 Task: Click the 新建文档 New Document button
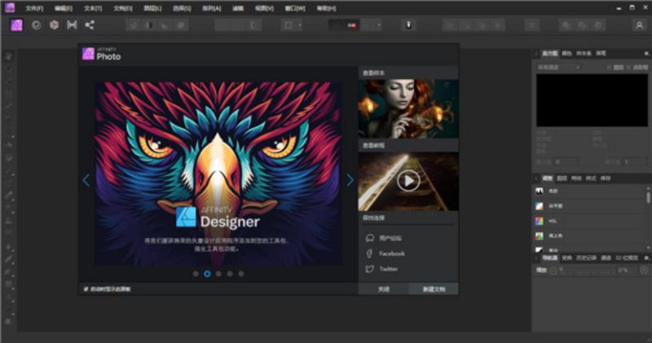click(434, 289)
